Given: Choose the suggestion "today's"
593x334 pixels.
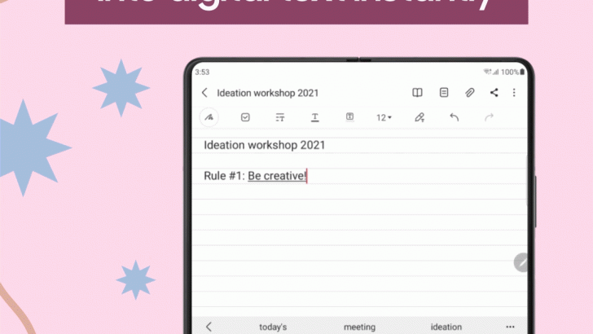Looking at the screenshot, I should pyautogui.click(x=273, y=327).
